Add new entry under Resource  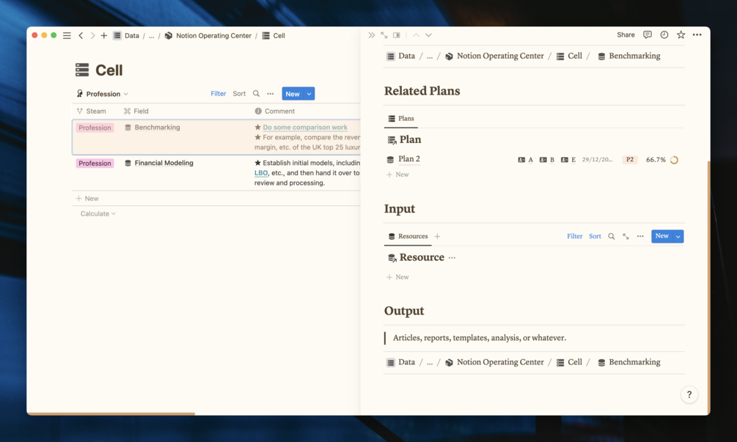[397, 277]
